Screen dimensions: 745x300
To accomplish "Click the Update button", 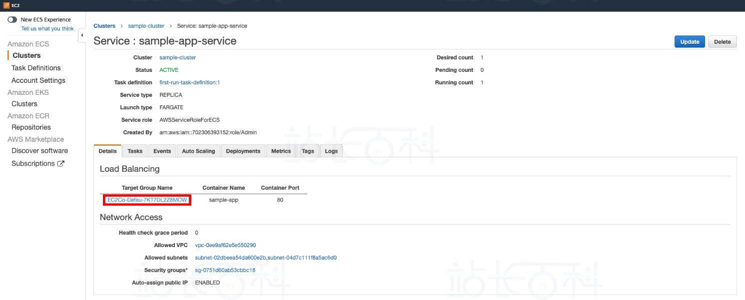I will [x=690, y=42].
